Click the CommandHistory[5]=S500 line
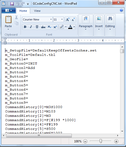Image resolution: width=126 pixels, height=147 pixels. tap(30, 129)
